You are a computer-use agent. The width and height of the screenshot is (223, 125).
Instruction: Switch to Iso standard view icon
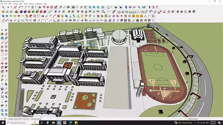pos(78,12)
